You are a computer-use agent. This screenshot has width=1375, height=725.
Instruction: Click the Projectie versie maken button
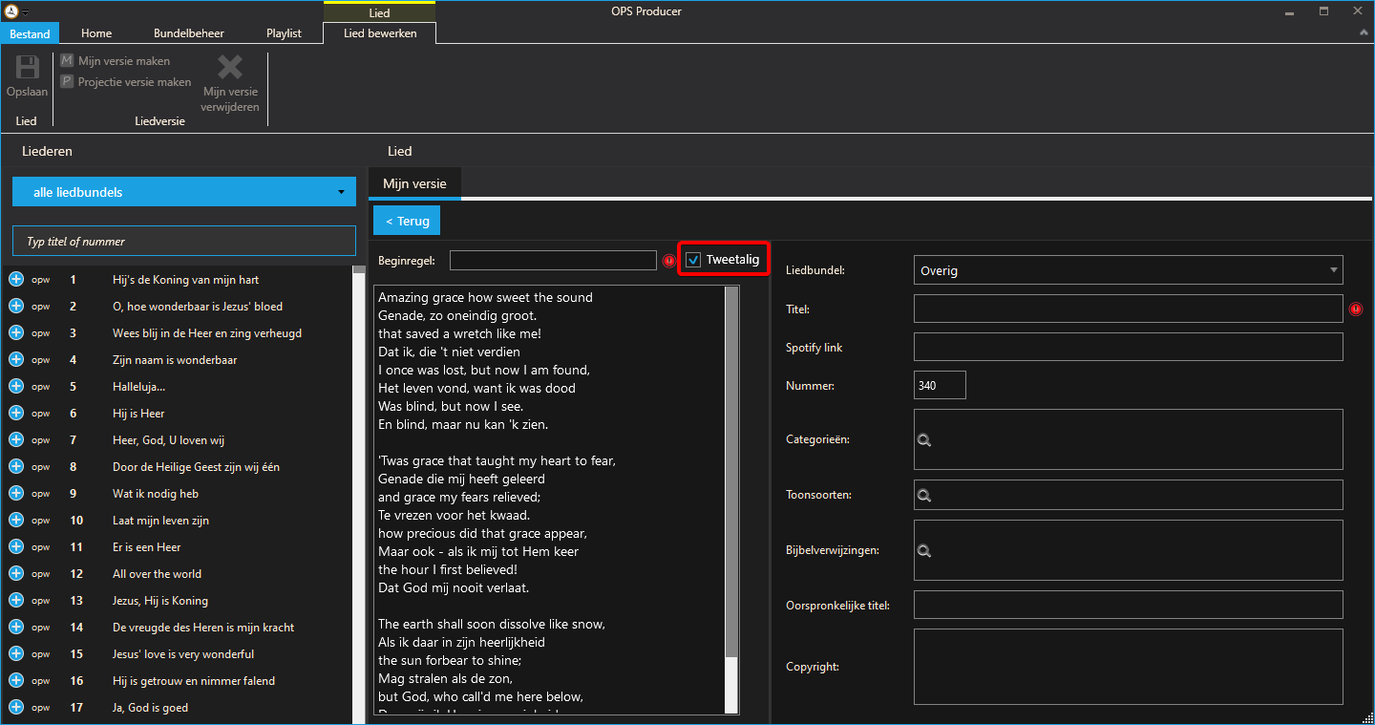pos(125,82)
